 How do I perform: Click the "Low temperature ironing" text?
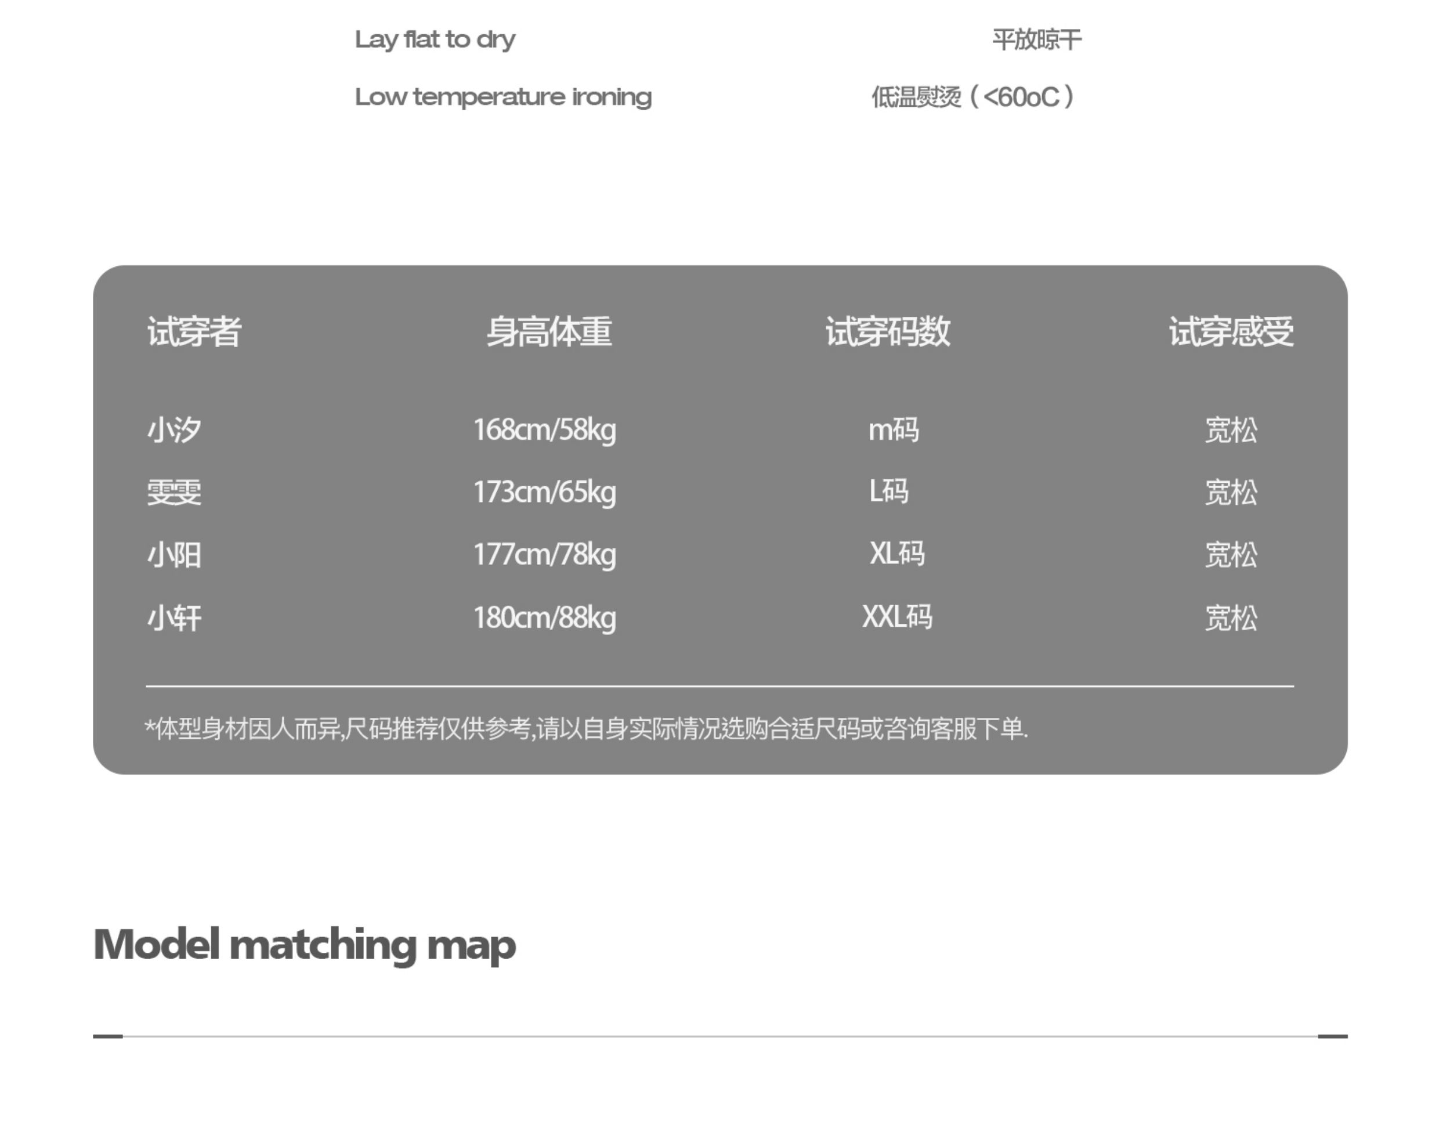tap(502, 97)
